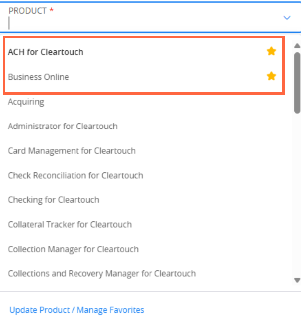Select Collections and Recovery Manager for Cleartouch
This screenshot has height=319, width=301.
click(102, 273)
